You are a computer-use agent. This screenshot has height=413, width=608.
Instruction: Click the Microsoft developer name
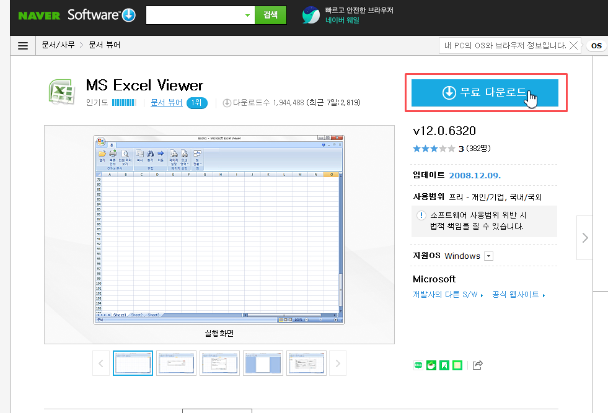click(x=434, y=279)
